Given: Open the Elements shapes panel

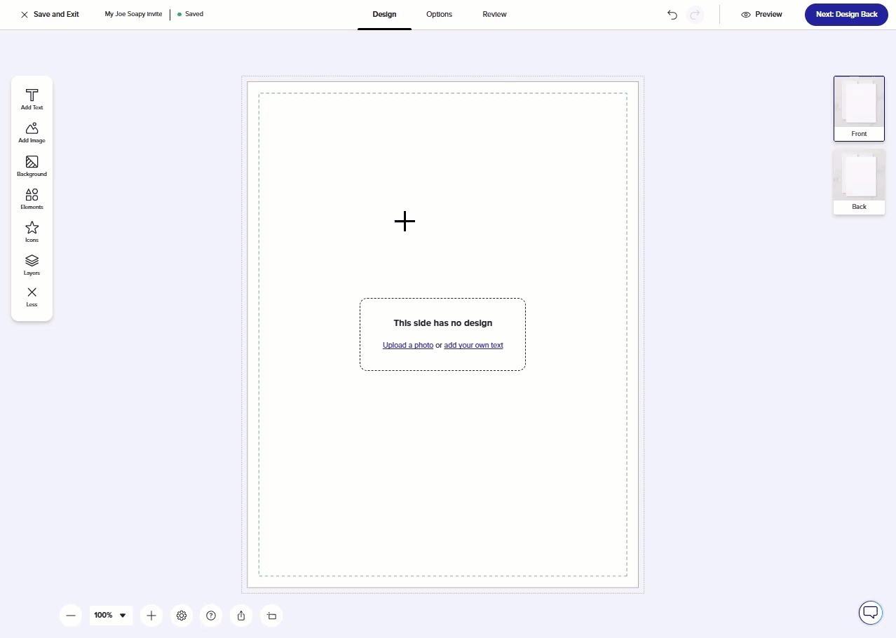Looking at the screenshot, I should pyautogui.click(x=32, y=198).
